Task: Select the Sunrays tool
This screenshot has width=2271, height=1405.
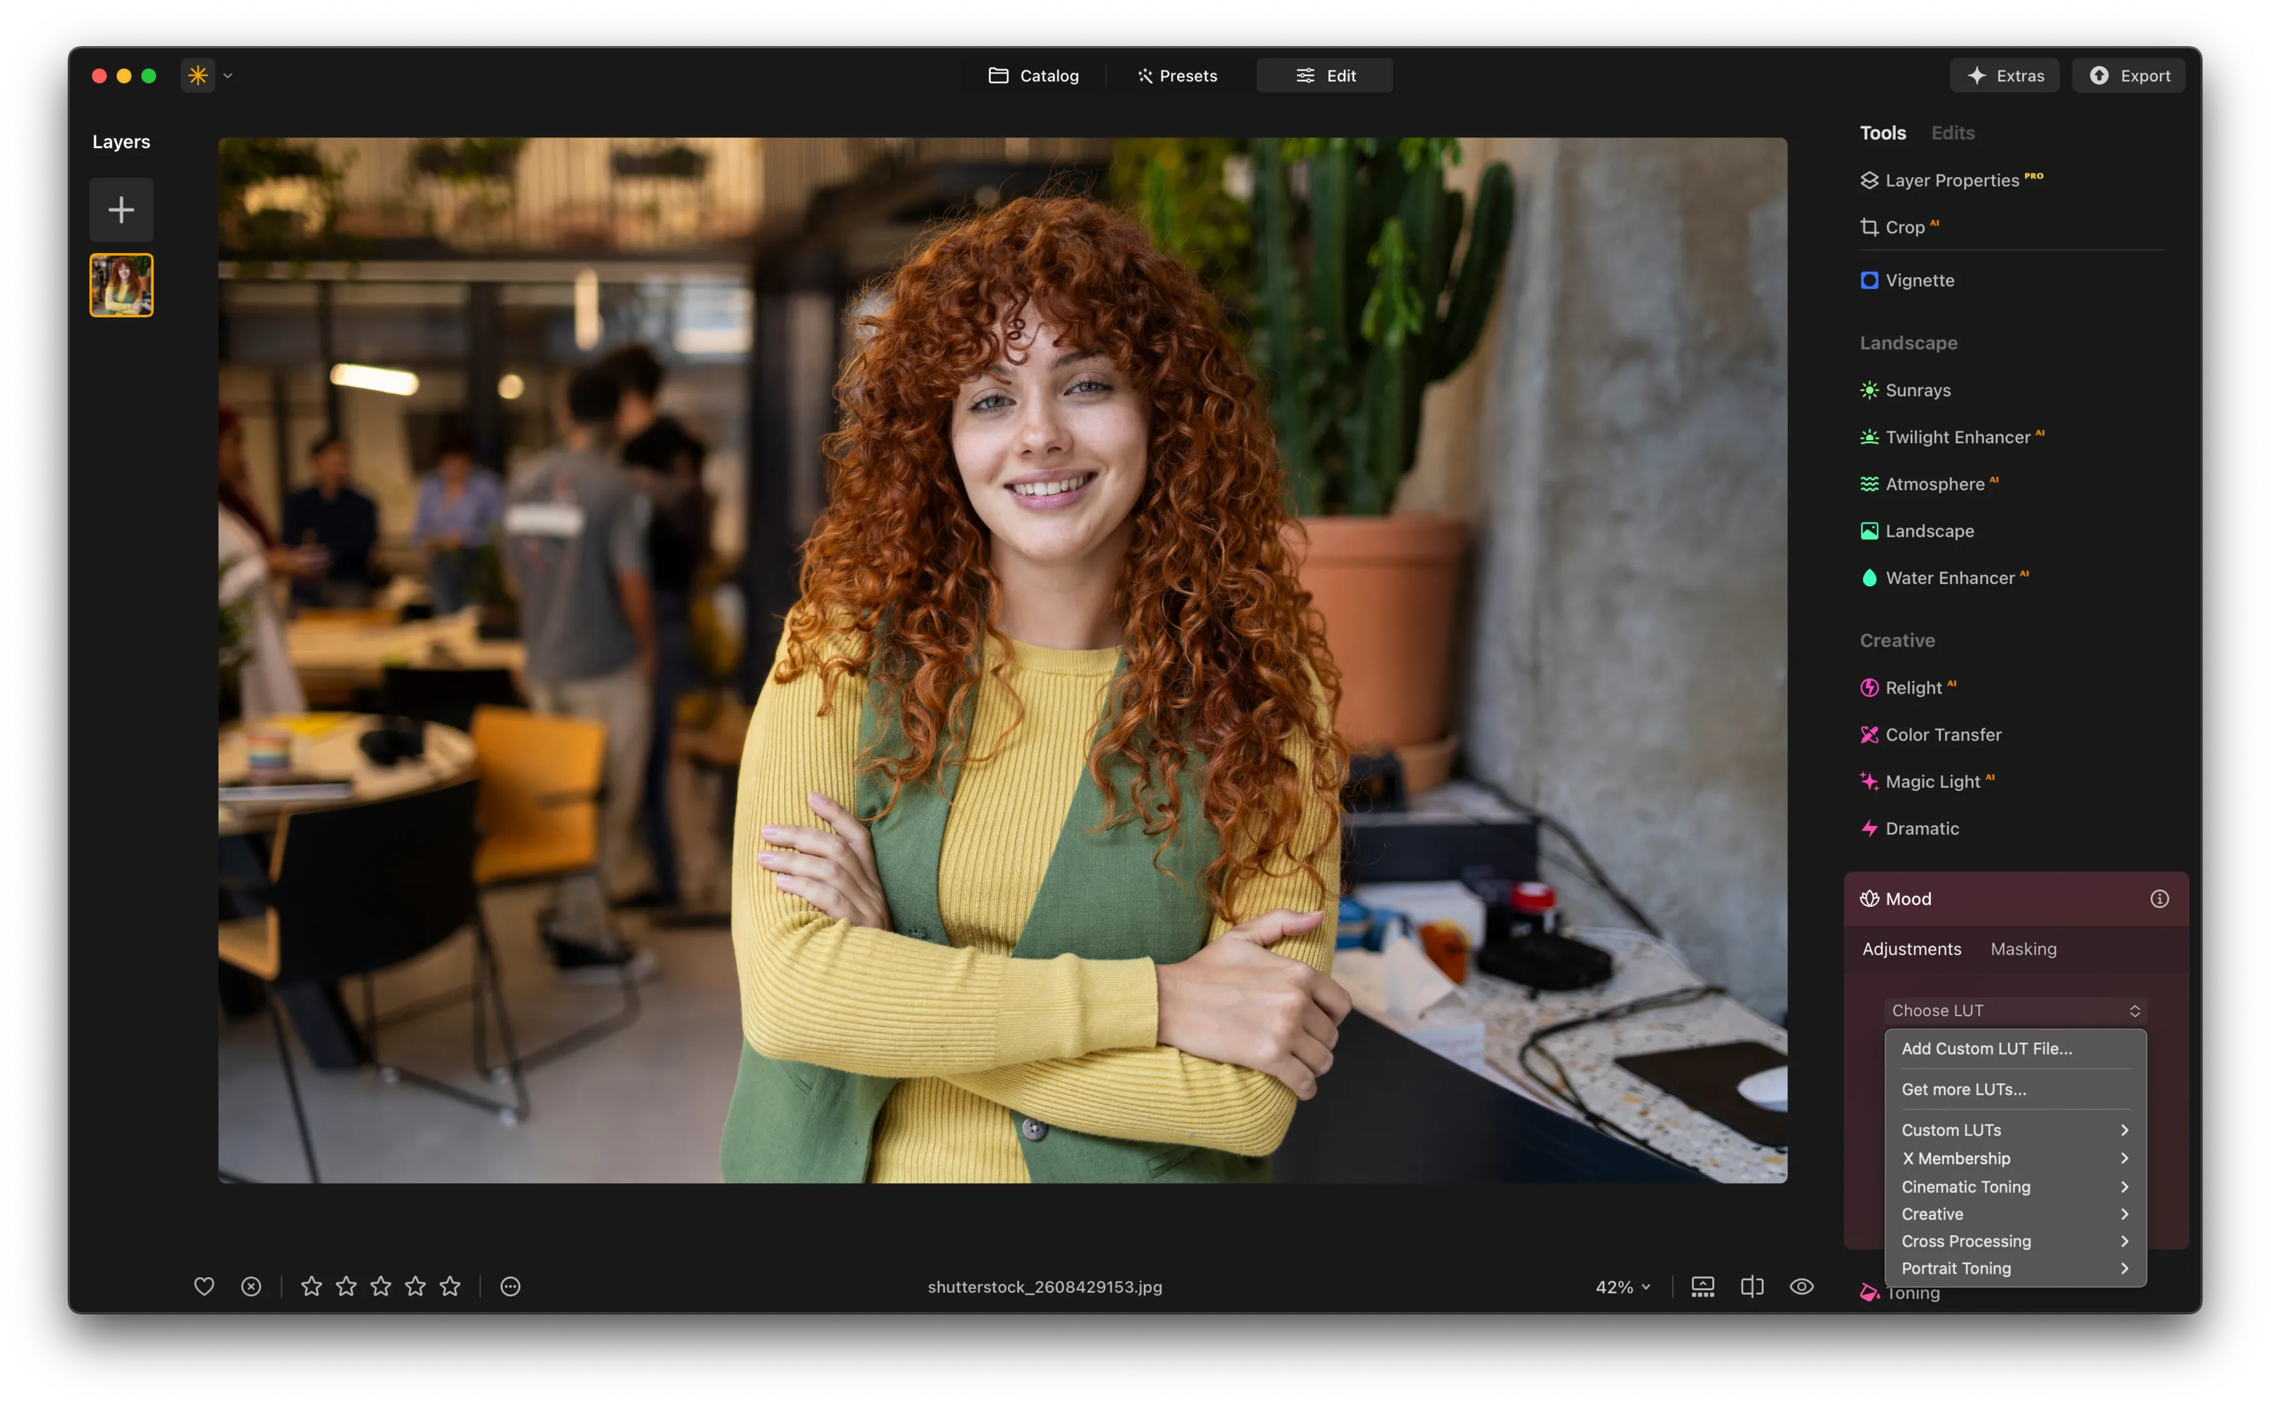Action: 1916,390
